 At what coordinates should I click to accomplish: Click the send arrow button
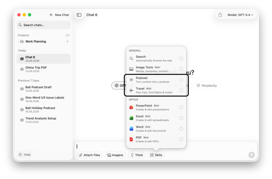252,155
